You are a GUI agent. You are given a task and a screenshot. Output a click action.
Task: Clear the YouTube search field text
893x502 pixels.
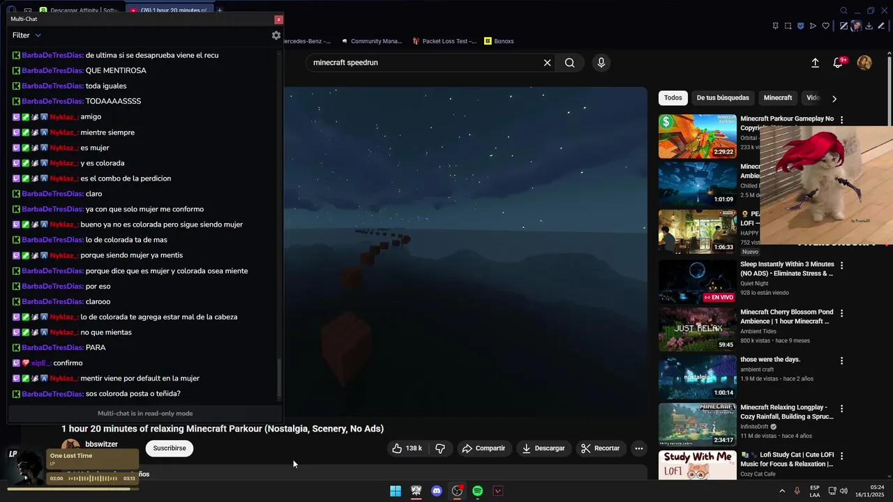pos(547,63)
